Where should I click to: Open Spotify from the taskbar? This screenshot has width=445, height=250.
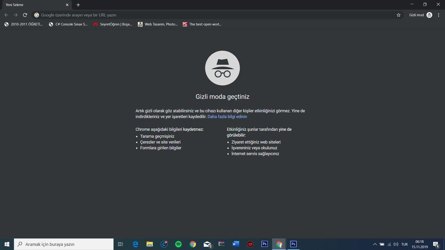click(x=178, y=244)
